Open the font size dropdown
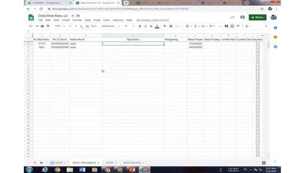This screenshot has height=173, width=308. click(129, 26)
